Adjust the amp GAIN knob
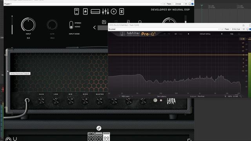Screen dimensions: 251x141 click(x=42, y=101)
